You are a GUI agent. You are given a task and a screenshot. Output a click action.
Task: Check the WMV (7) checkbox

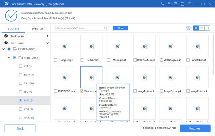point(20,117)
